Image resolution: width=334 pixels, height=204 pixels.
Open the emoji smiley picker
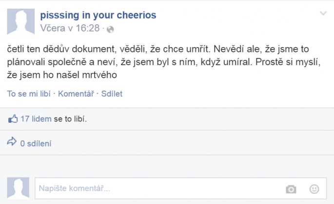(314, 189)
